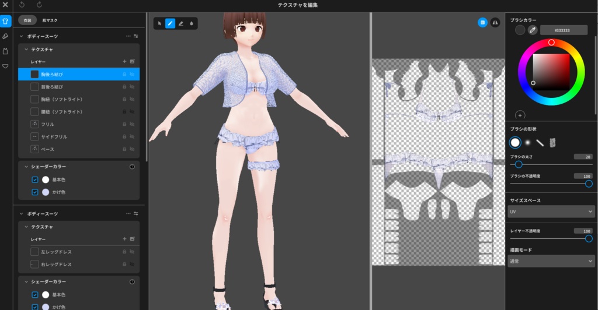Uncheck first section 基本色 checkbox

34,179
